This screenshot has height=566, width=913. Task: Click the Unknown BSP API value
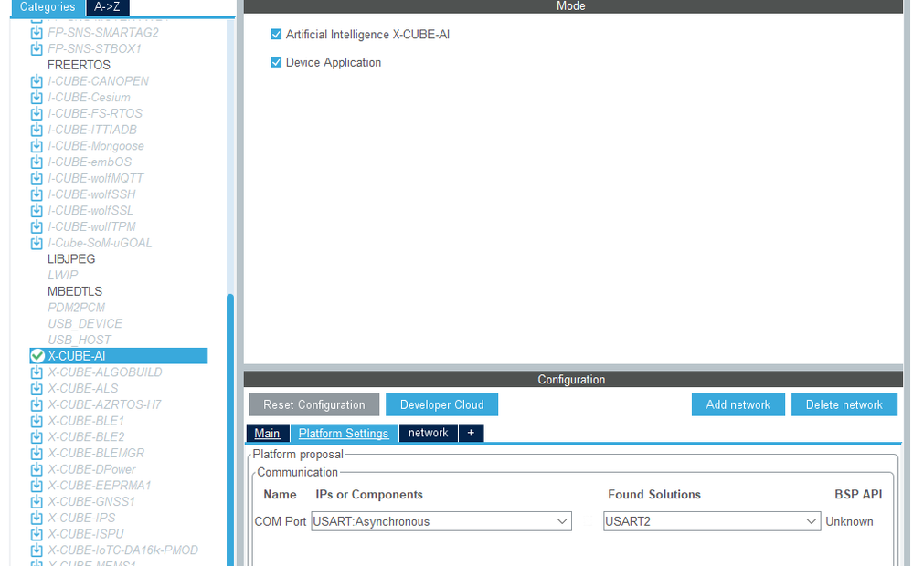[850, 522]
